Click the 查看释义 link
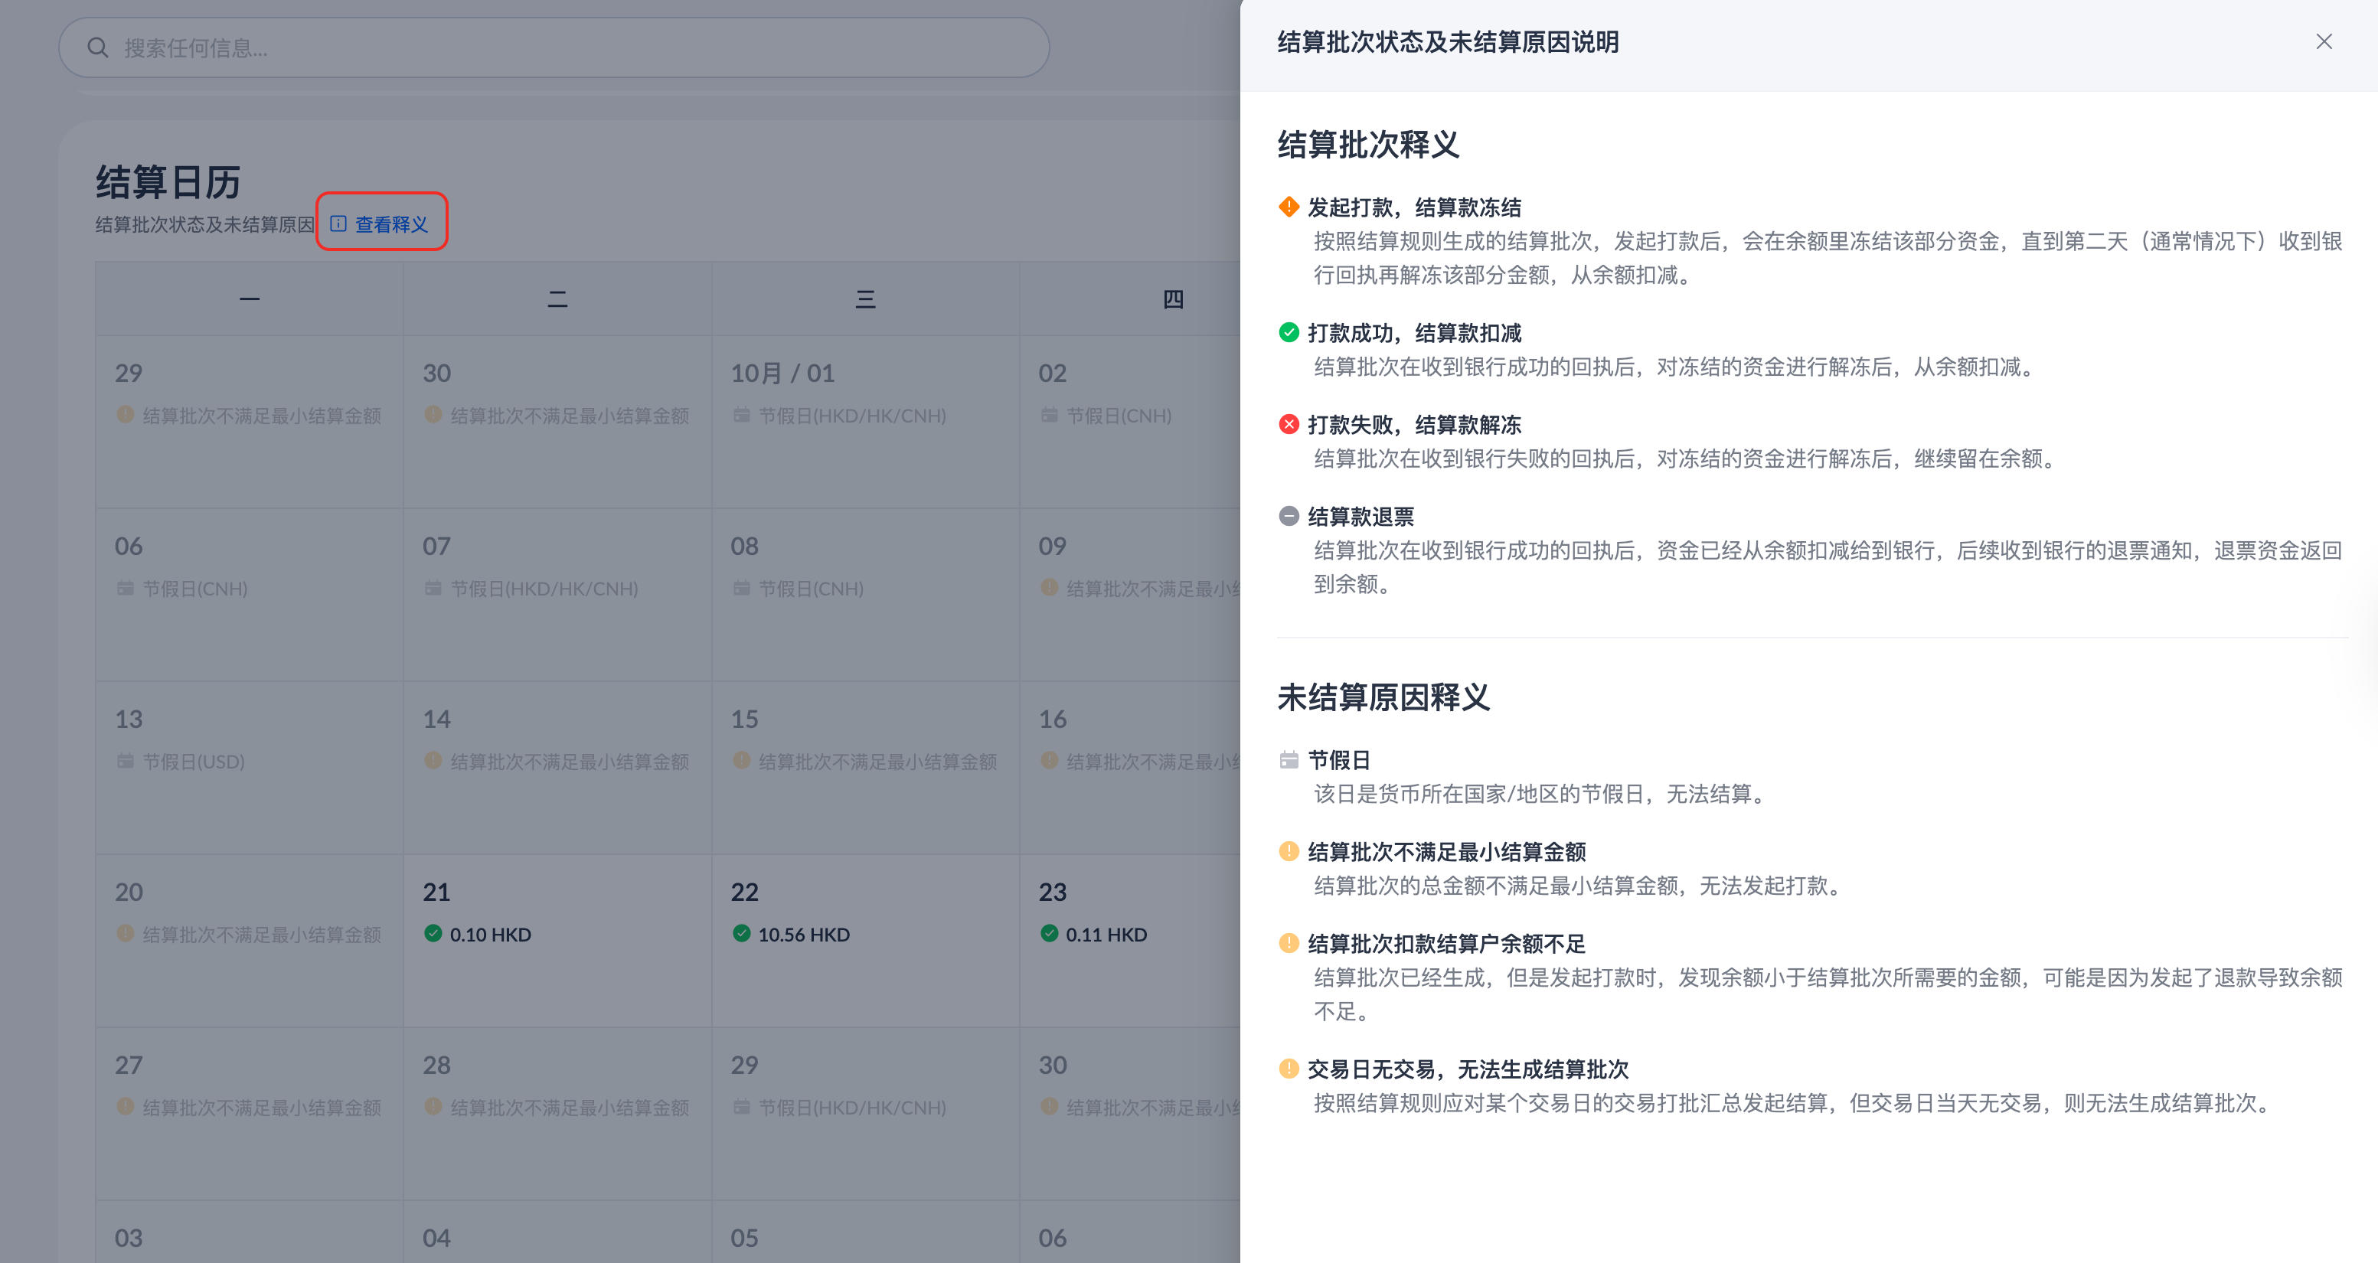Viewport: 2378px width, 1263px height. pyautogui.click(x=390, y=224)
